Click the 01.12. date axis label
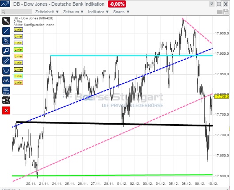This screenshot has height=190, width=234. (122, 183)
